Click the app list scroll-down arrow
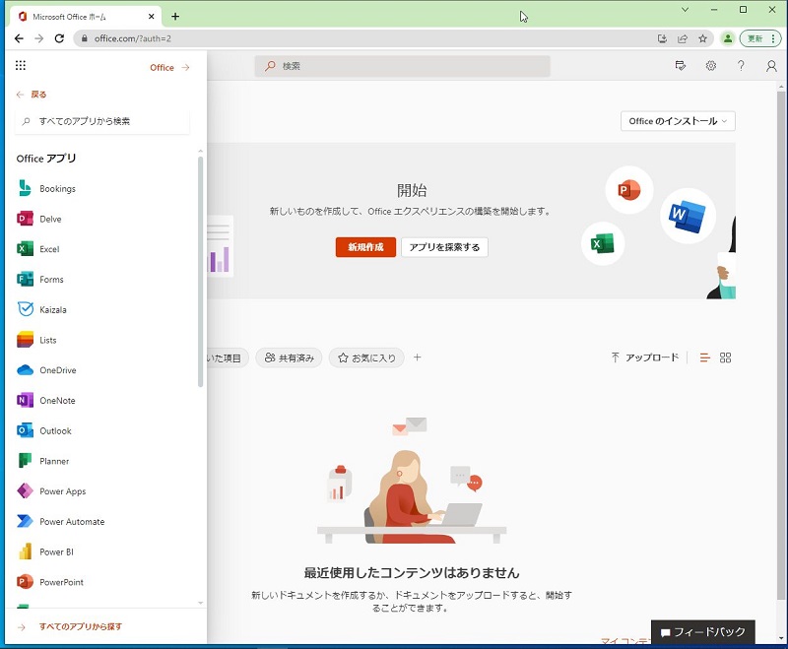Screen dimensions: 788x649 point(201,603)
